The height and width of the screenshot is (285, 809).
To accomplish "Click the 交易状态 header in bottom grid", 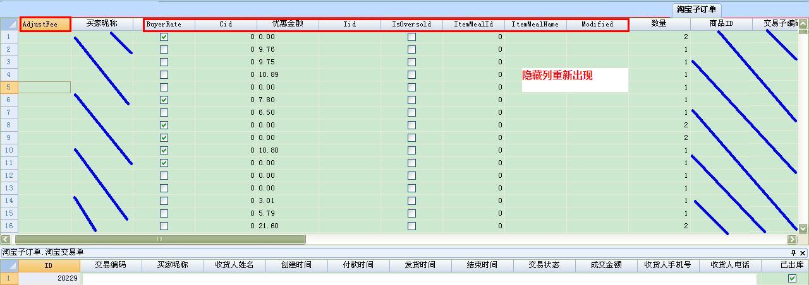I will (x=544, y=265).
